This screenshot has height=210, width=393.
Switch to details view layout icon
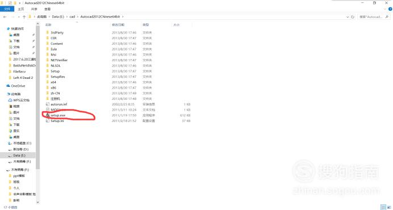(383, 207)
